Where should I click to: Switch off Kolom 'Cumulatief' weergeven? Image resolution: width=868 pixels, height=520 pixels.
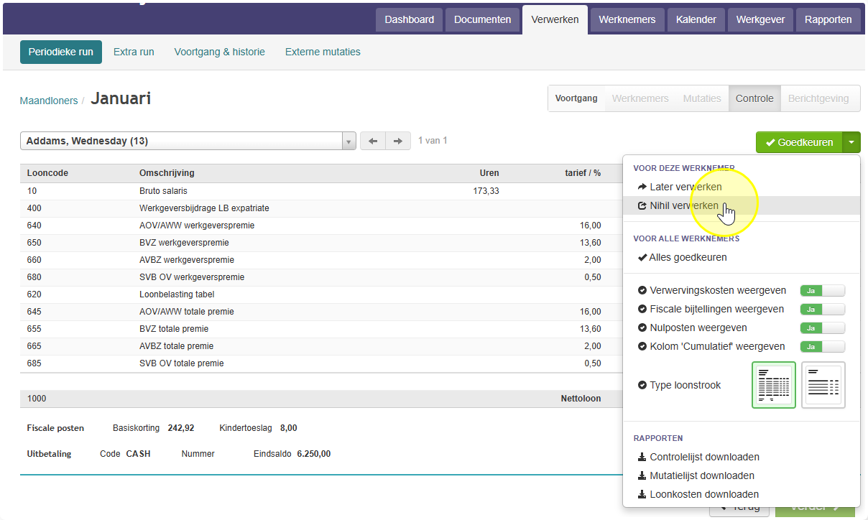point(823,347)
